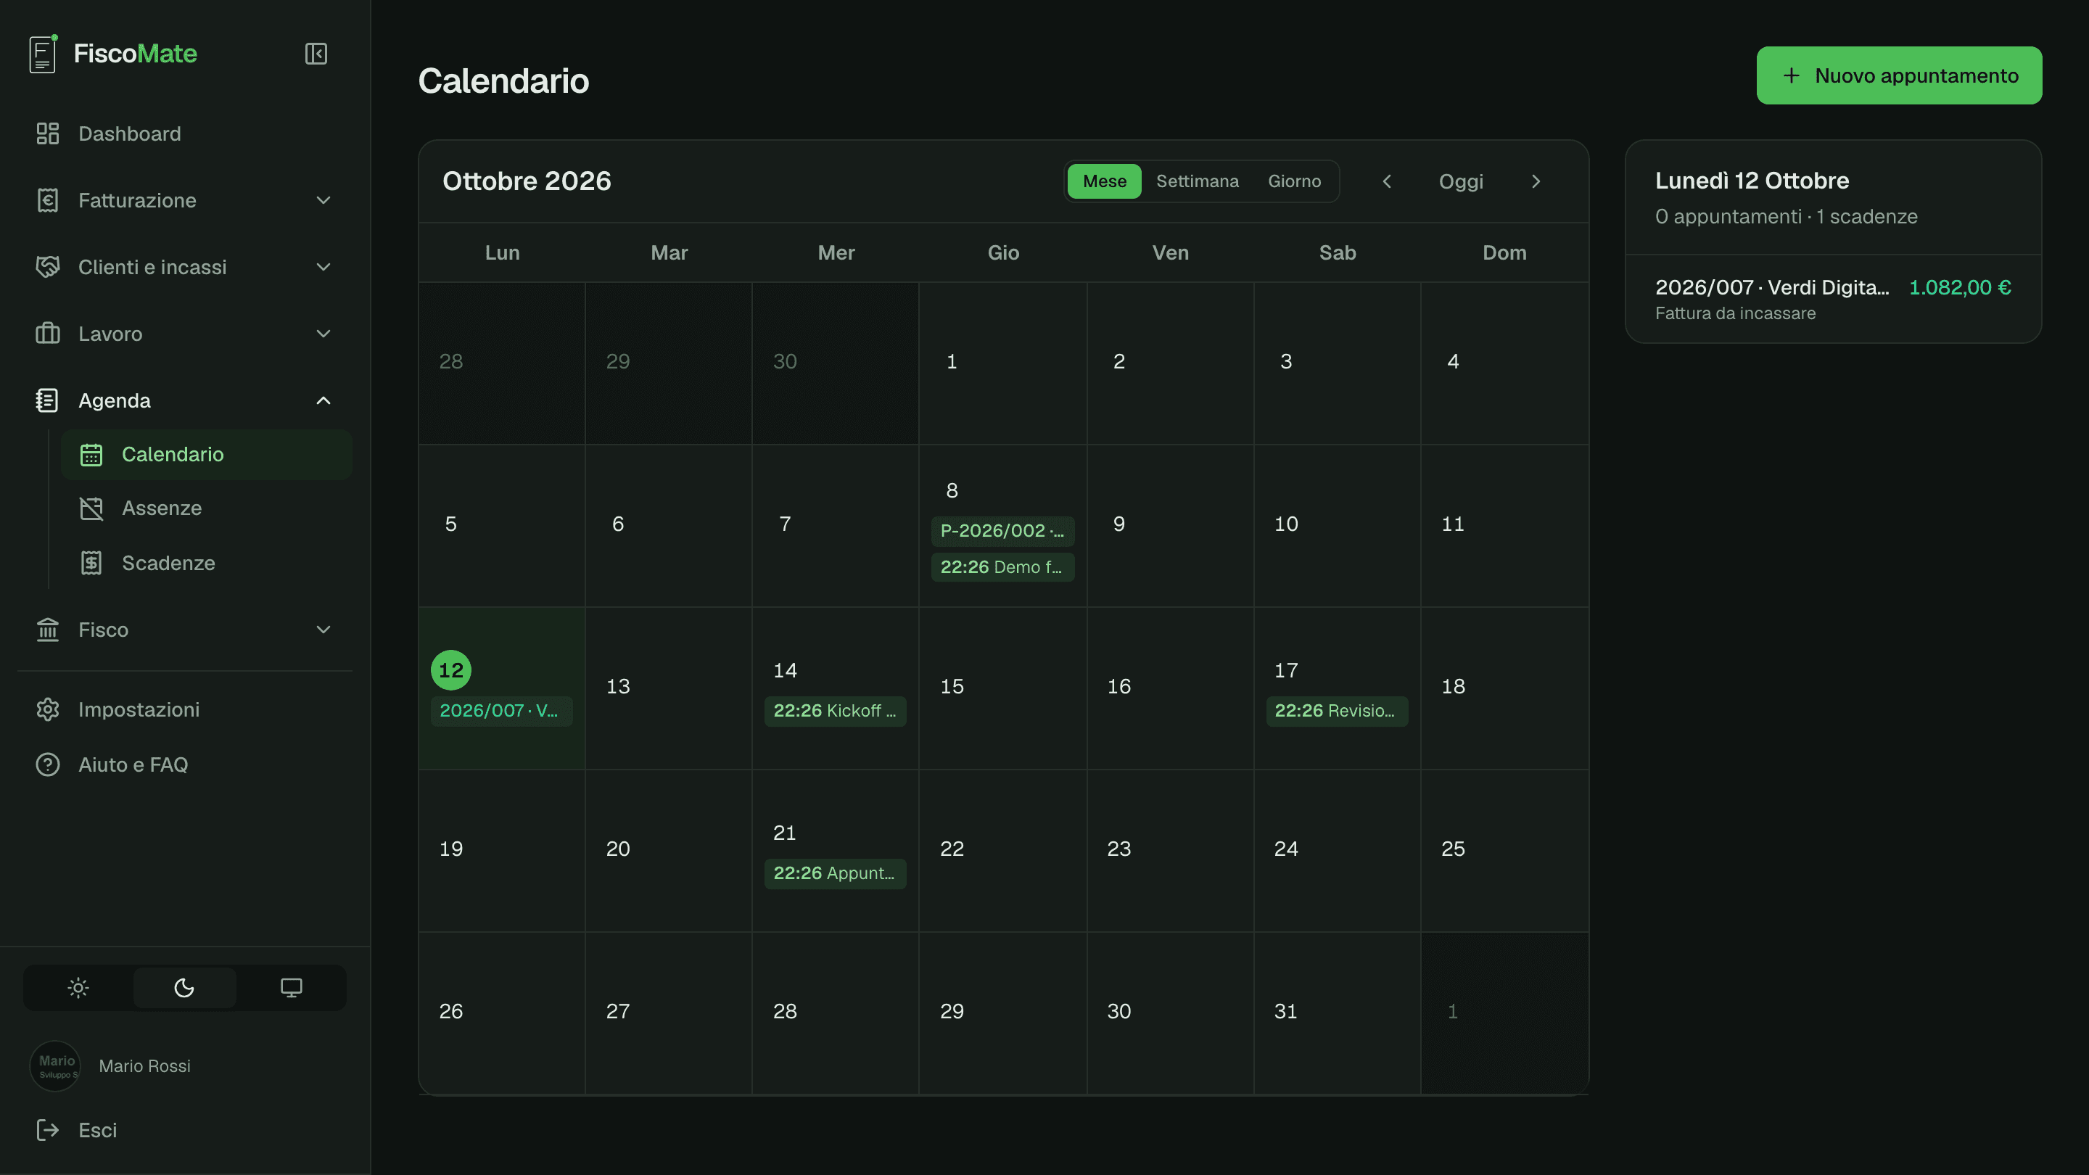This screenshot has width=2089, height=1175.
Task: Open Dashboard grid icon
Action: click(48, 133)
